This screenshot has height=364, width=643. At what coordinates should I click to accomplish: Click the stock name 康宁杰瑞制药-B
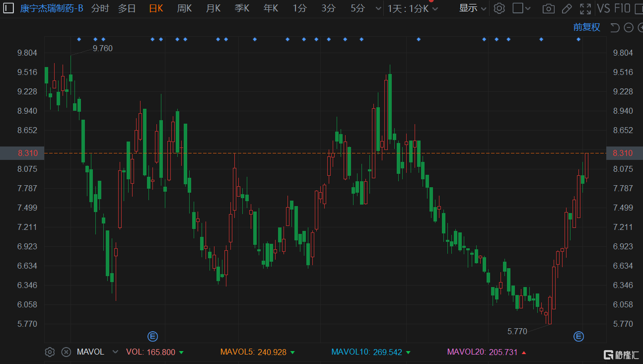51,8
